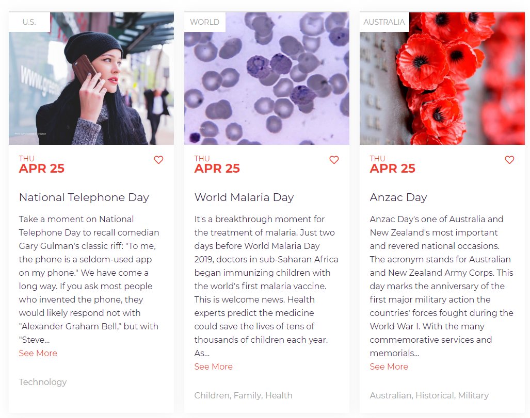Browse the Historical category tag
Viewport: 530px width, 418px height.
[x=436, y=395]
